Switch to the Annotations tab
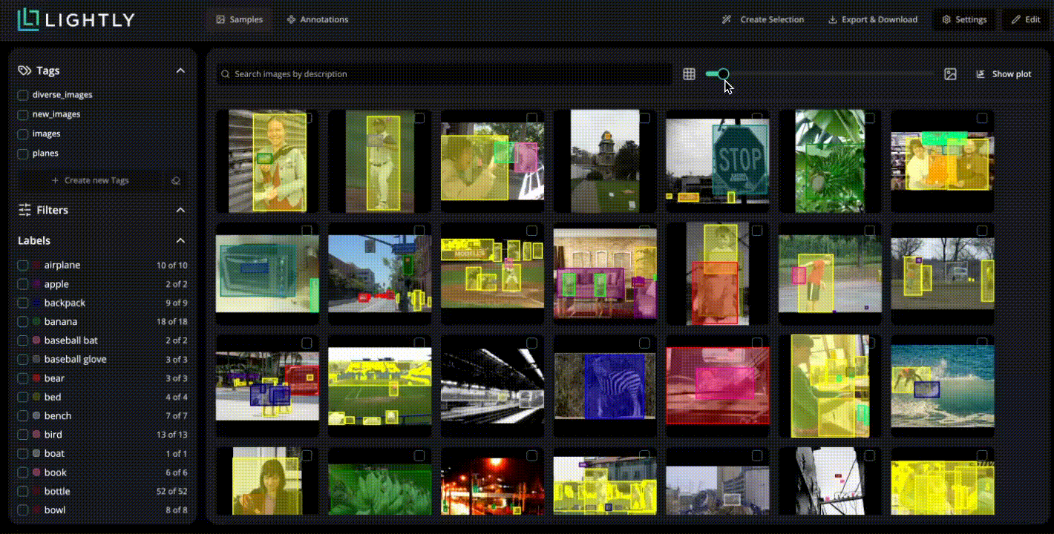Screen dimensions: 1054x534 pos(317,19)
